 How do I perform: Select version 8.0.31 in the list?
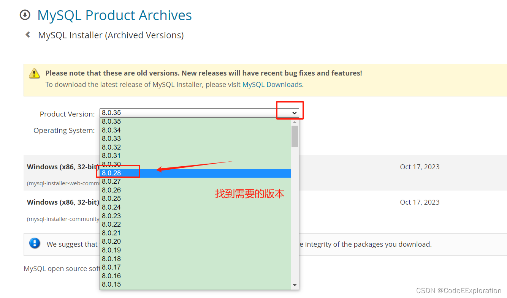(x=195, y=156)
